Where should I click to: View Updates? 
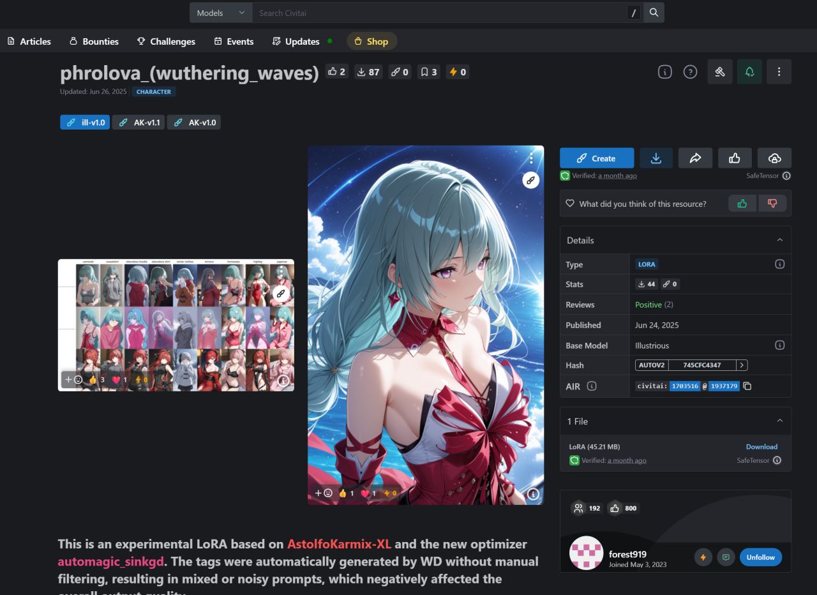302,41
